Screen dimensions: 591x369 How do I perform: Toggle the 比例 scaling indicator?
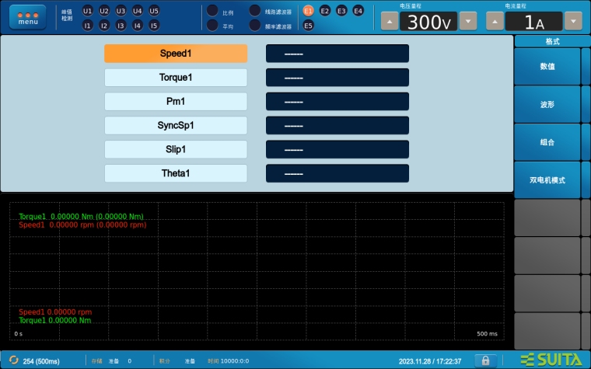pyautogui.click(x=212, y=11)
